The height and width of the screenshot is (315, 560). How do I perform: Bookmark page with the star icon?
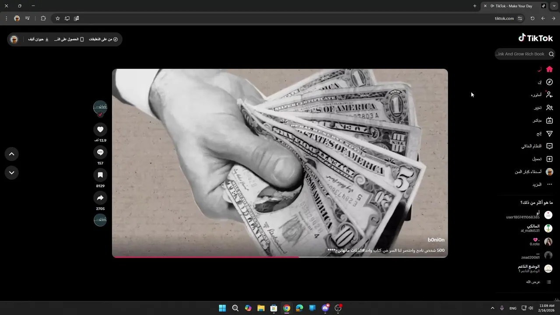[57, 18]
